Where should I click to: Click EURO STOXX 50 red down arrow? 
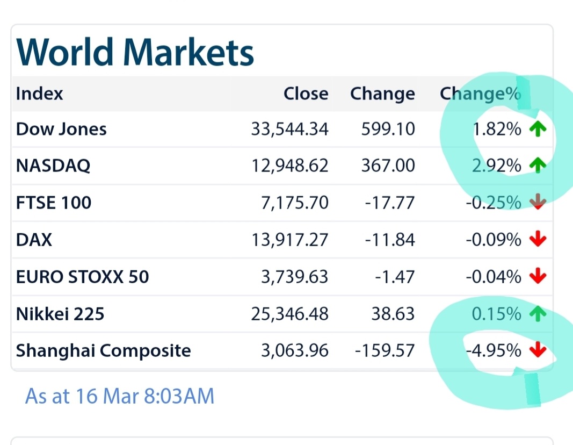click(x=538, y=277)
